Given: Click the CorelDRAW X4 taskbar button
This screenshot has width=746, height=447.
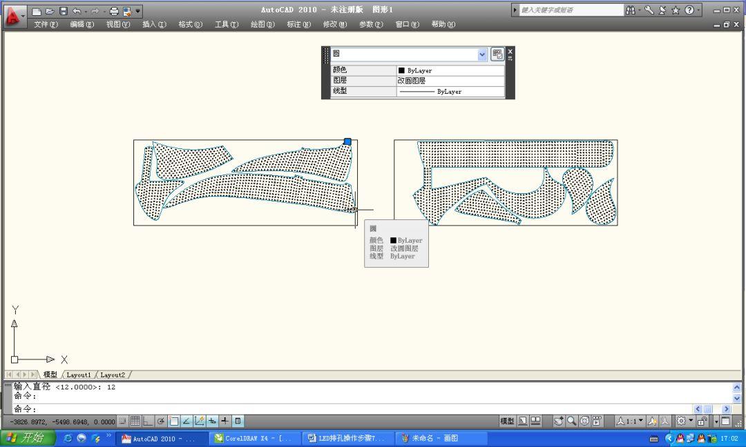Looking at the screenshot, I should coord(253,439).
